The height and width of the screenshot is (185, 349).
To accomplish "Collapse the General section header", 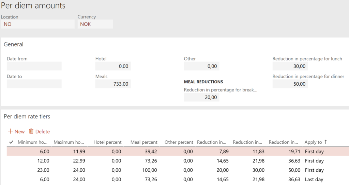I will [14, 44].
